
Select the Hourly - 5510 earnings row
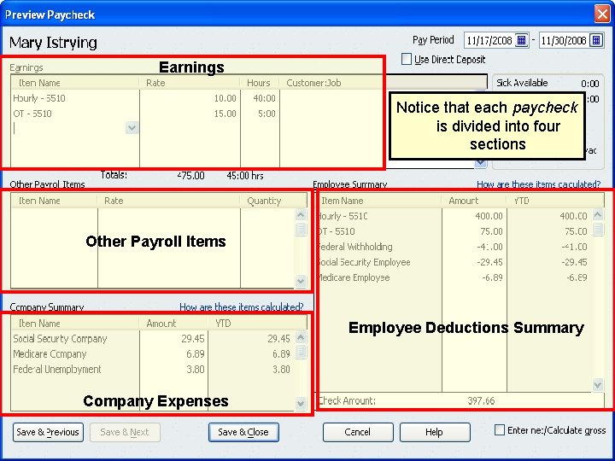196,98
